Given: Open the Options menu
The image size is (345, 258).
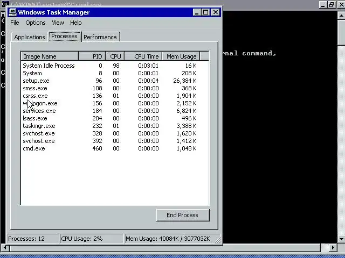Looking at the screenshot, I should 36,23.
